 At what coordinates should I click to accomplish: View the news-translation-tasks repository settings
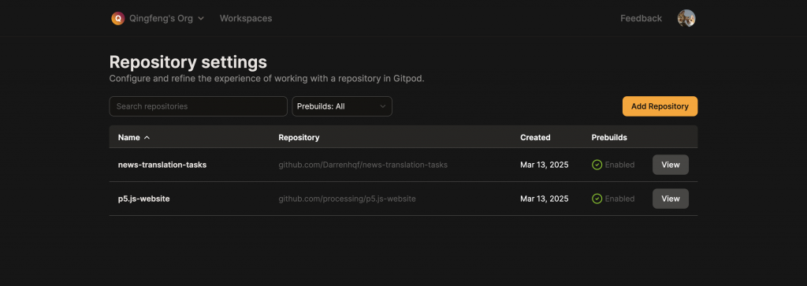[x=670, y=165]
